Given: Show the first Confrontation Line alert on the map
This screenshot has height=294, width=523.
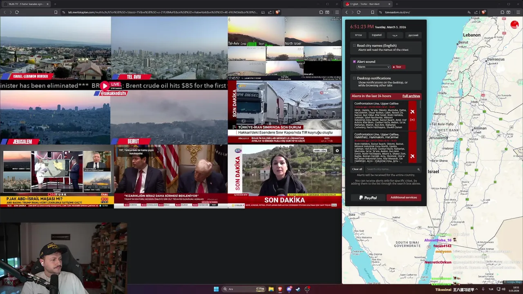Looking at the screenshot, I should click(x=412, y=111).
